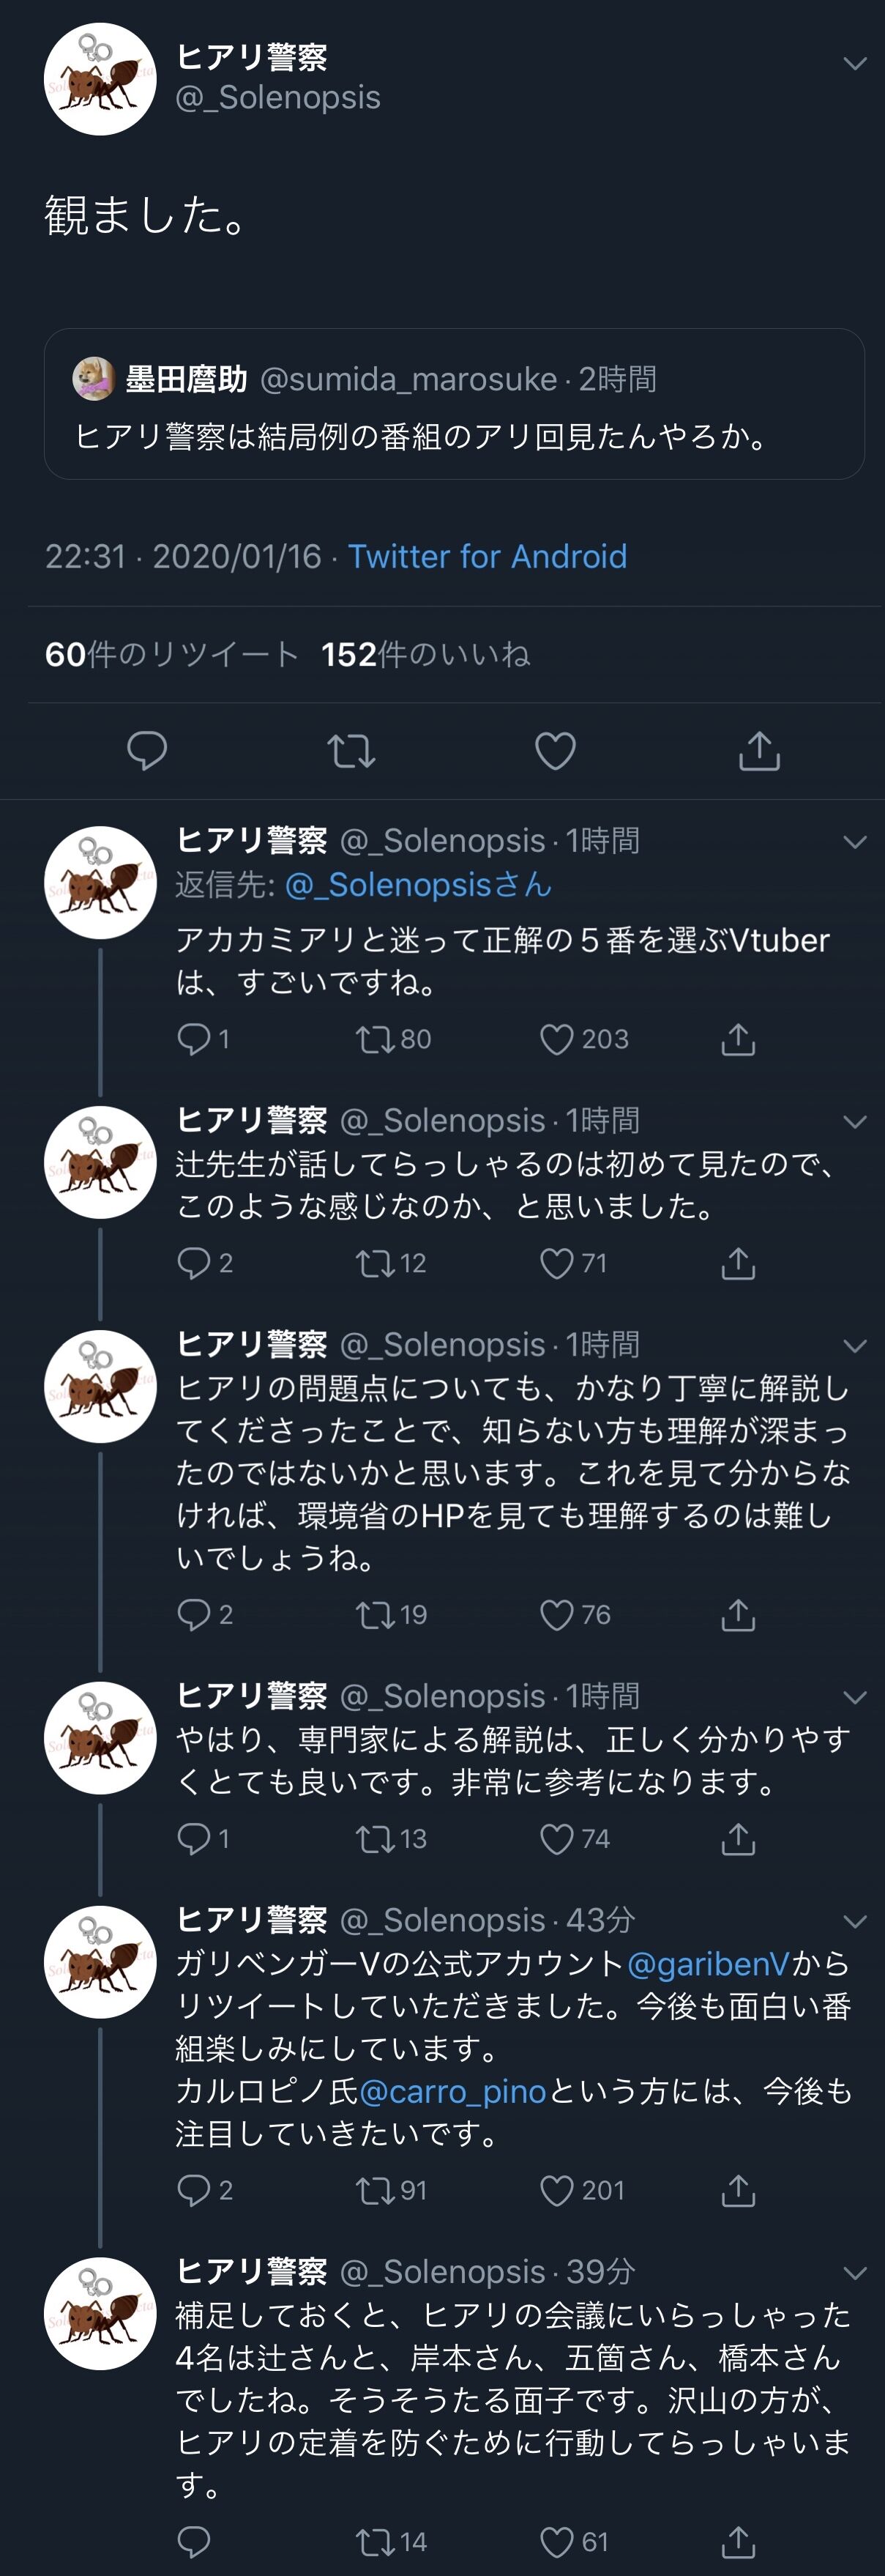This screenshot has width=885, height=2576.
Task: Reply to the main tweet 観ました。
Action: tap(147, 750)
